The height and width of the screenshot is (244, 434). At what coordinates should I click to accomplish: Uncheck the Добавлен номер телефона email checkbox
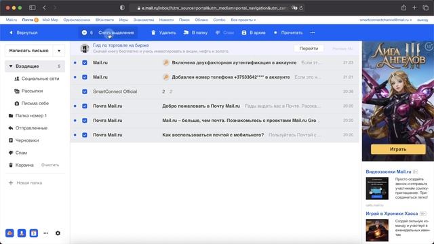tap(85, 77)
